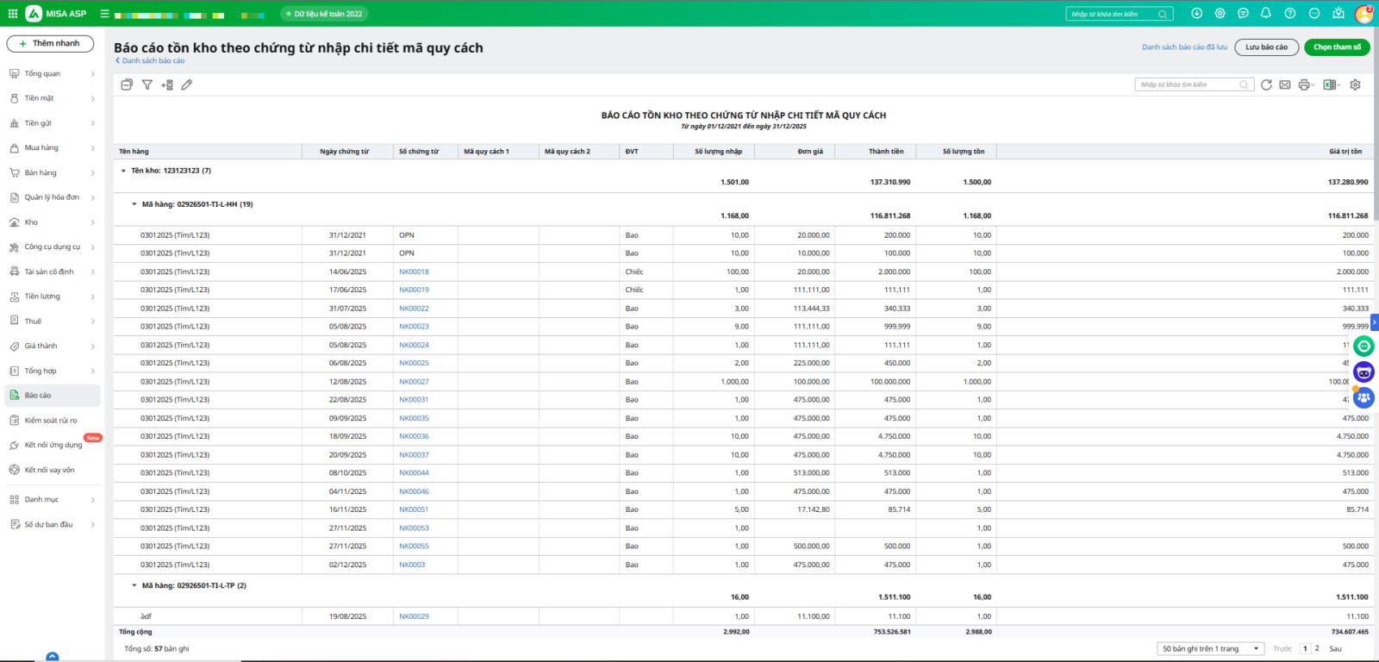Open the '50 bản ghi trên 1 trang' dropdown
Image resolution: width=1379 pixels, height=662 pixels.
point(1210,648)
